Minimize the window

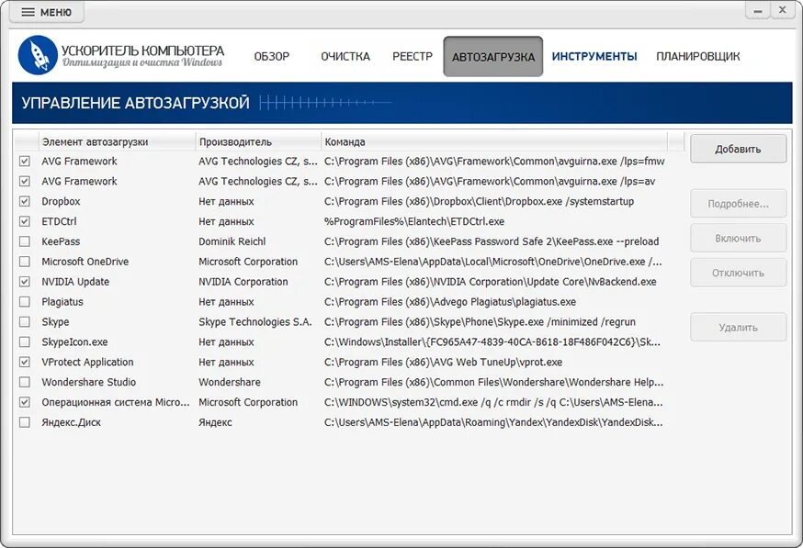point(758,11)
